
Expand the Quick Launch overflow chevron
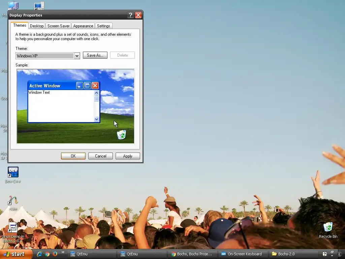coord(63,252)
